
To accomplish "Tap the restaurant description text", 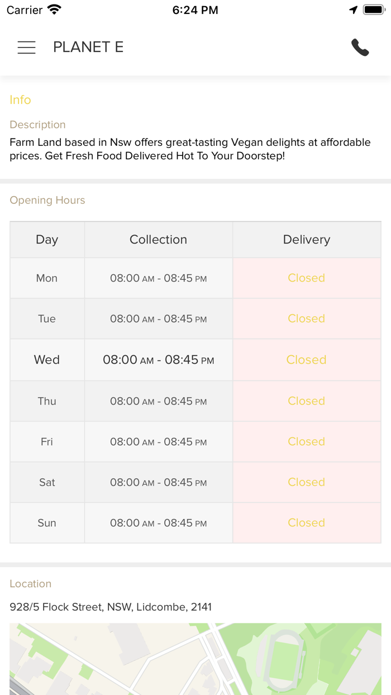I will tap(190, 149).
